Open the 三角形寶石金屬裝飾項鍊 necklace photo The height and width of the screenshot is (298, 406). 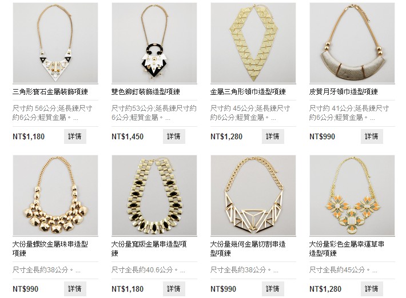(x=55, y=43)
